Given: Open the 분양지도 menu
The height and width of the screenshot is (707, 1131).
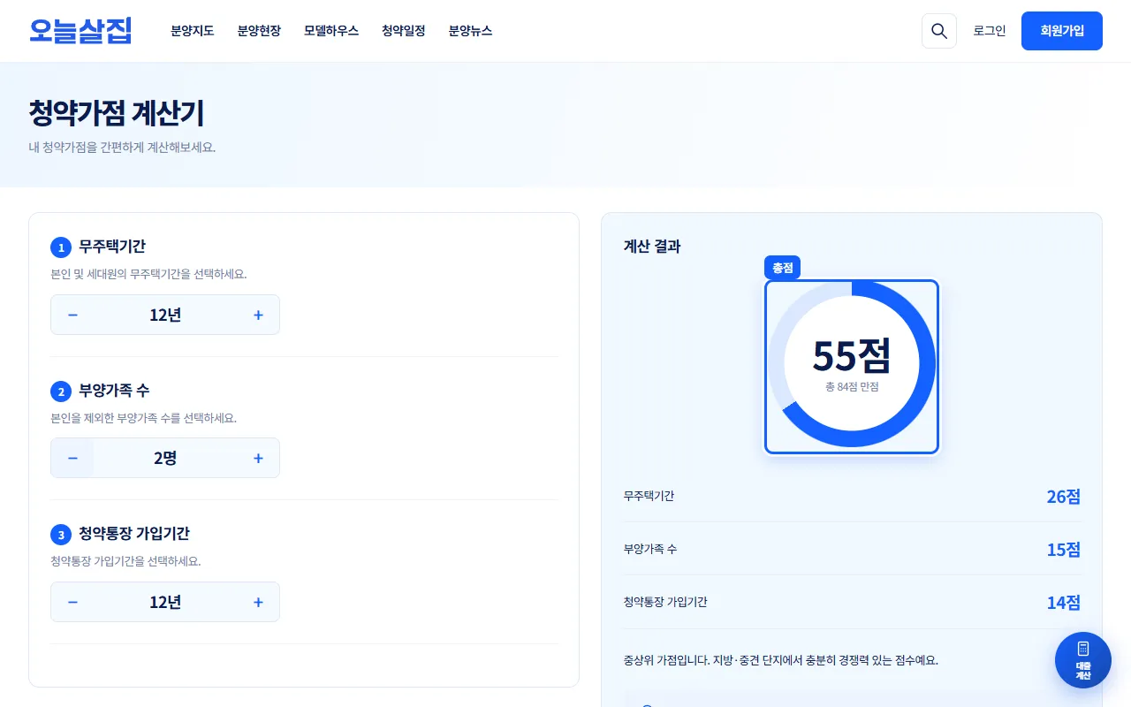Looking at the screenshot, I should point(193,31).
